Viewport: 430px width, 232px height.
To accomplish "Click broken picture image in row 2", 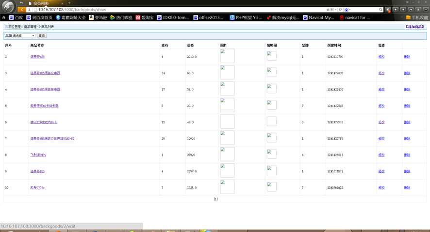I will 227,56.
